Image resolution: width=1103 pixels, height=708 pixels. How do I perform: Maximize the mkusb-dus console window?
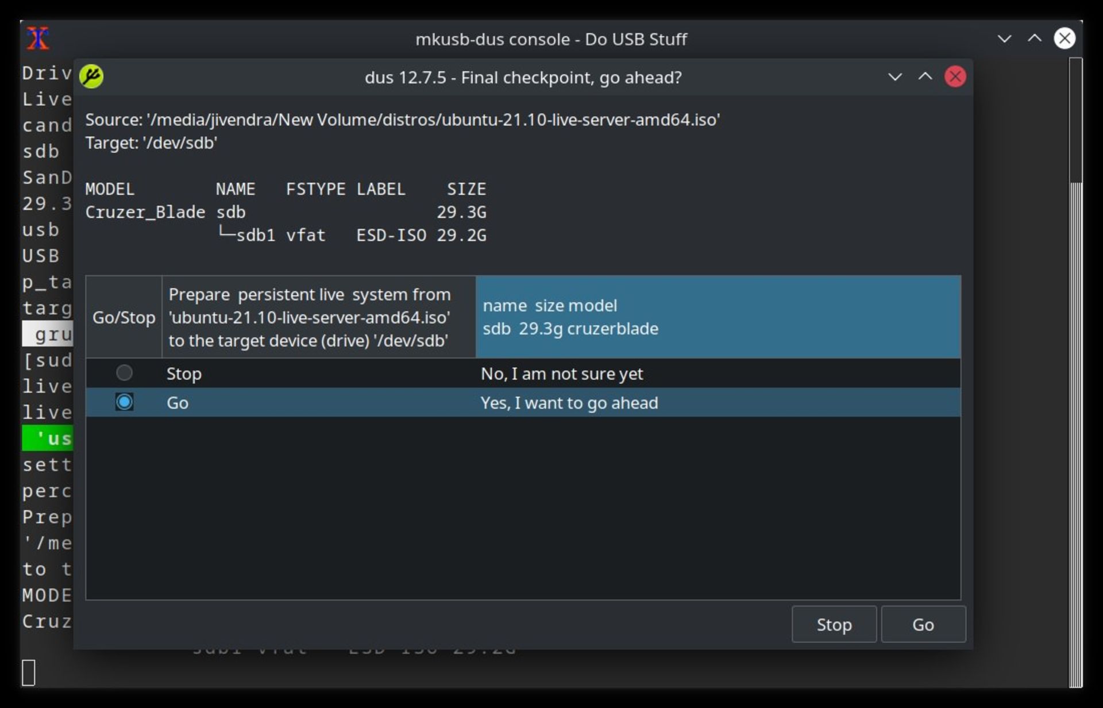1035,39
